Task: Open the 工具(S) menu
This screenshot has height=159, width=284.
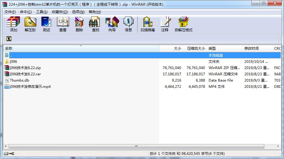Action: (x=42, y=12)
